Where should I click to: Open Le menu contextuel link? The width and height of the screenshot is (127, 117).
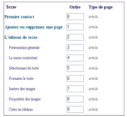(23, 58)
